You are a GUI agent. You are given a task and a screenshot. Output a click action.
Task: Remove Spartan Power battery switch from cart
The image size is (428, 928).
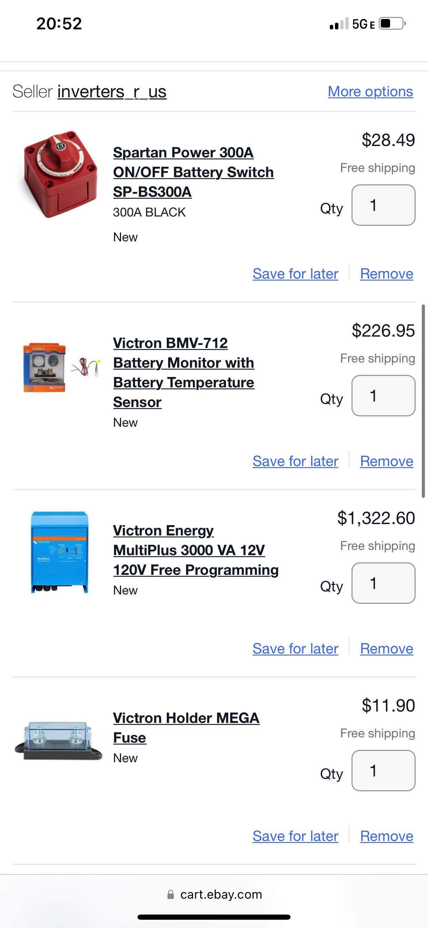coord(387,274)
